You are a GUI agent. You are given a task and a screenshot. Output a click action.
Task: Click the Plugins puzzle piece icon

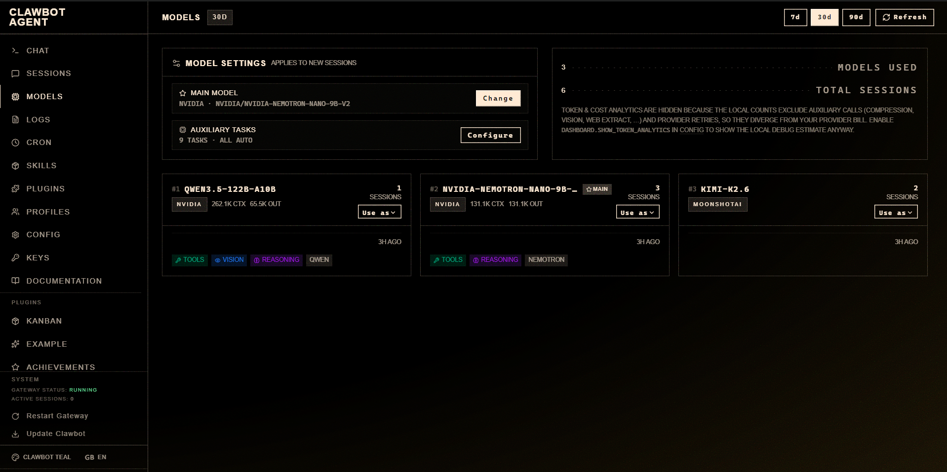click(x=15, y=188)
